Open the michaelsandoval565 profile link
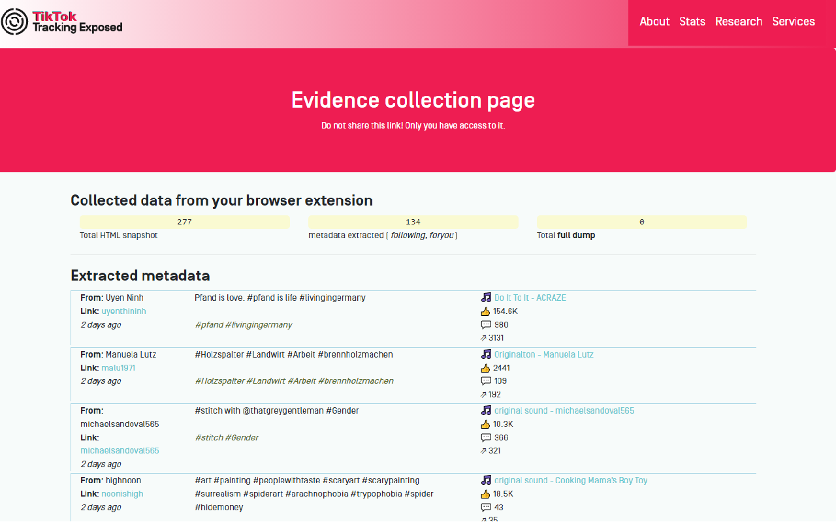This screenshot has width=836, height=522. click(x=120, y=451)
